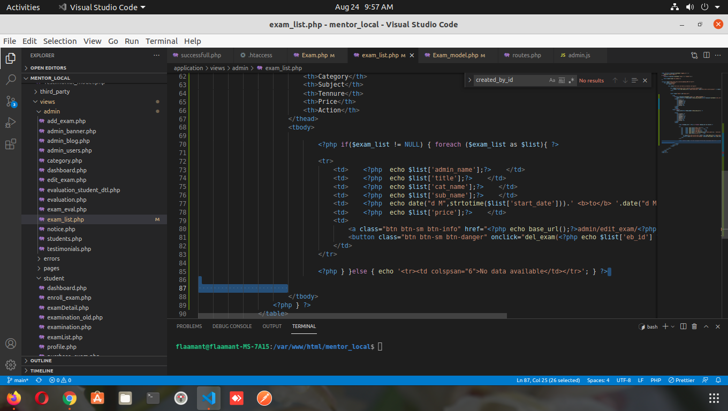Switch to the Output panel tab
Viewport: 728px width, 411px height.
[x=272, y=326]
